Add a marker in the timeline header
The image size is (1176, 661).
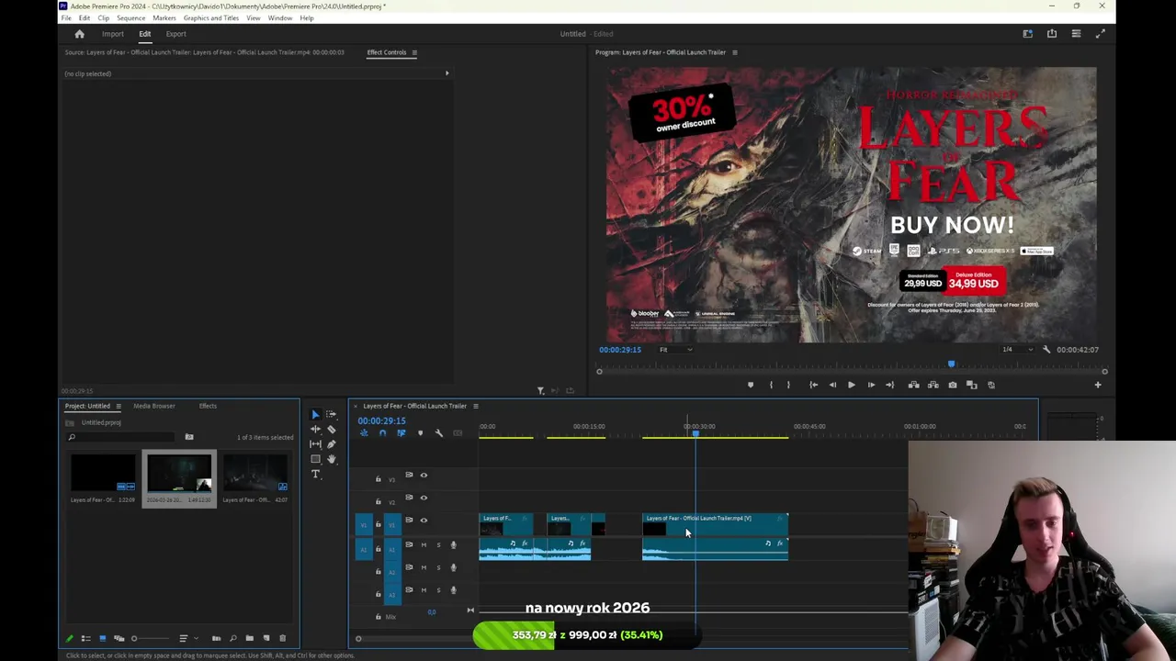coord(421,433)
